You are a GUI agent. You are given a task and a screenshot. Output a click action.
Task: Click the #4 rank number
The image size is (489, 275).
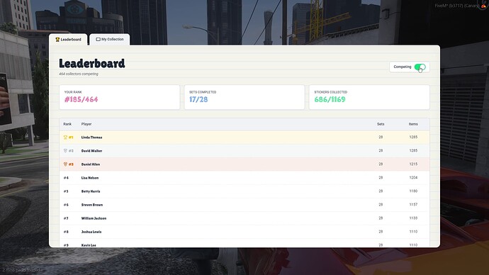[x=66, y=178]
